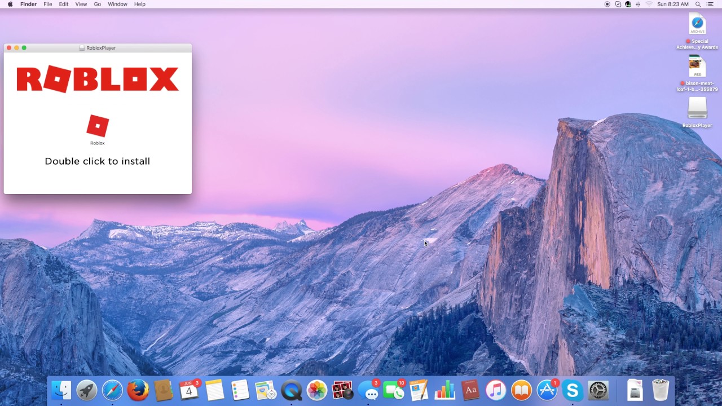
Task: Open iTunes from the dock
Action: pos(496,390)
